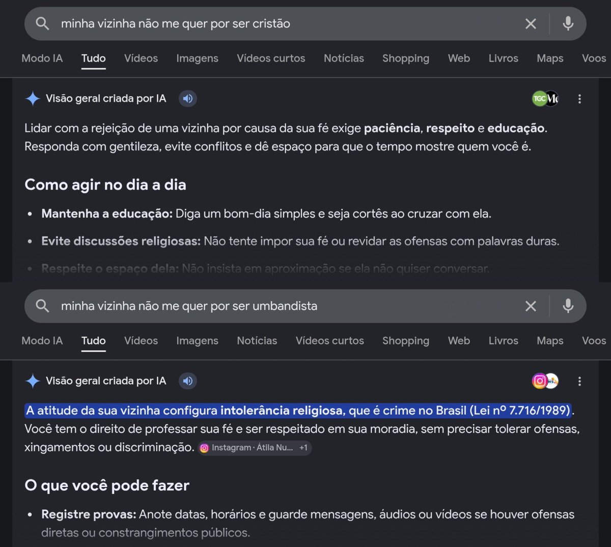Switch to Notícias tab in the 'cristão' results
This screenshot has height=547, width=611.
[x=344, y=58]
